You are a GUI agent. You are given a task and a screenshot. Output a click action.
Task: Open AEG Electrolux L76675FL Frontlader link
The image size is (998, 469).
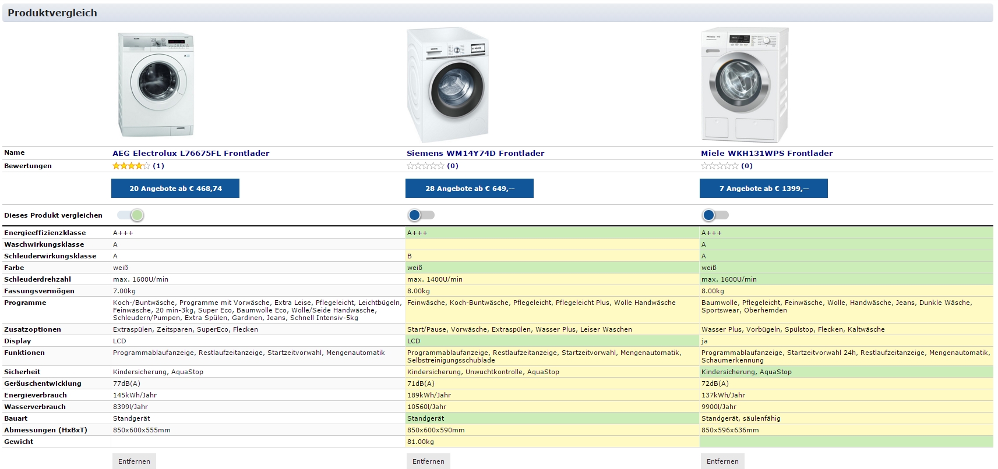tap(191, 154)
